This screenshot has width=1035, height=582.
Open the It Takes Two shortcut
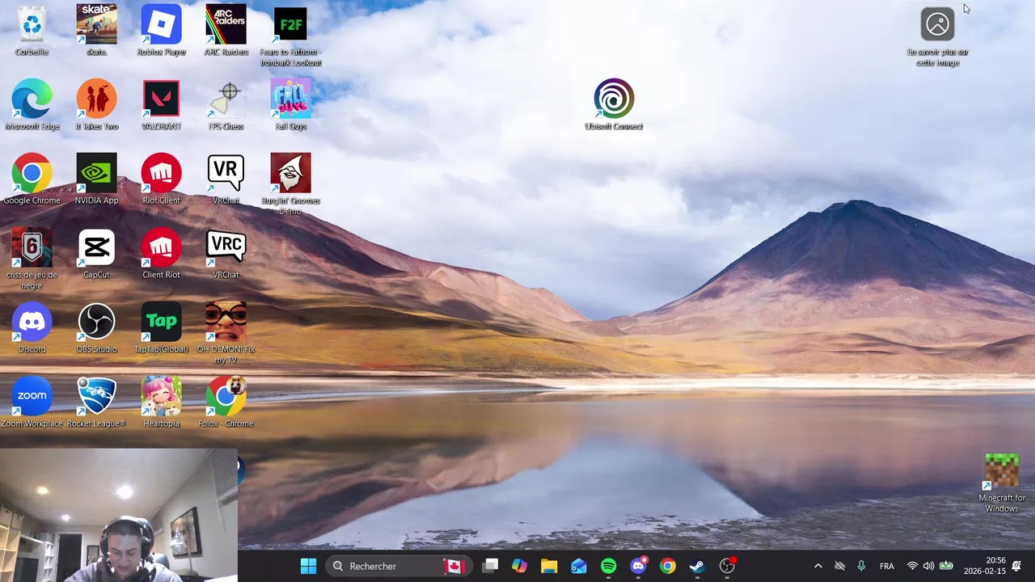(x=96, y=105)
